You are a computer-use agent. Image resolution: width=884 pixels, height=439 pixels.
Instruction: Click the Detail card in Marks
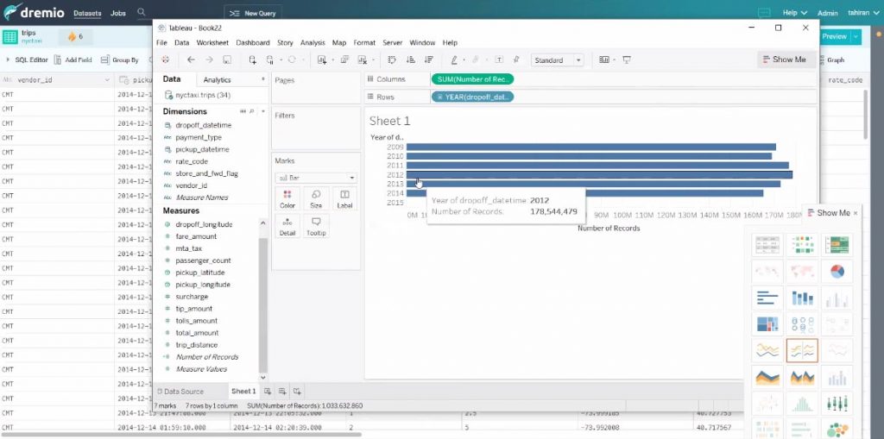tap(287, 227)
